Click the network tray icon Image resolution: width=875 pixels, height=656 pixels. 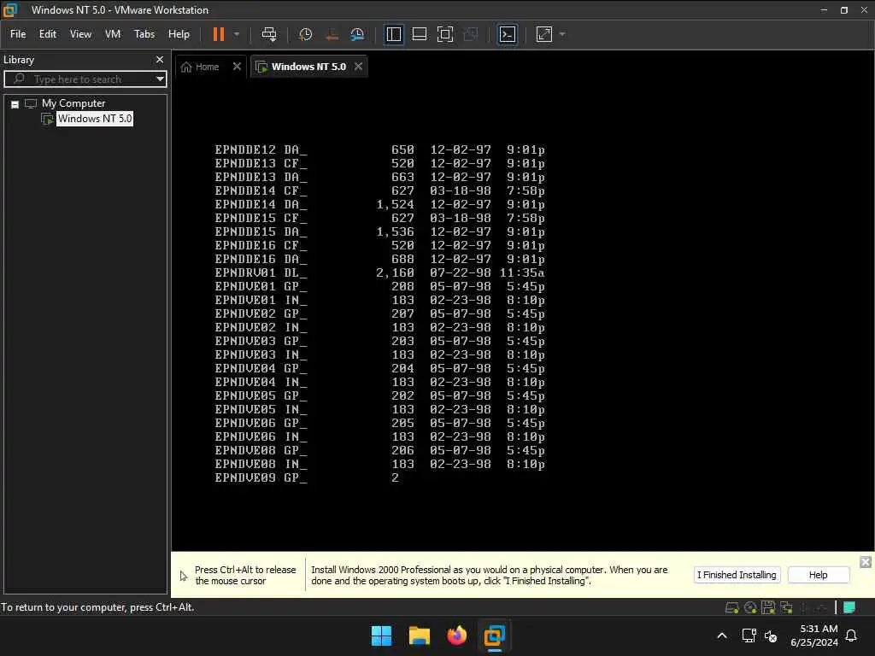click(x=749, y=635)
